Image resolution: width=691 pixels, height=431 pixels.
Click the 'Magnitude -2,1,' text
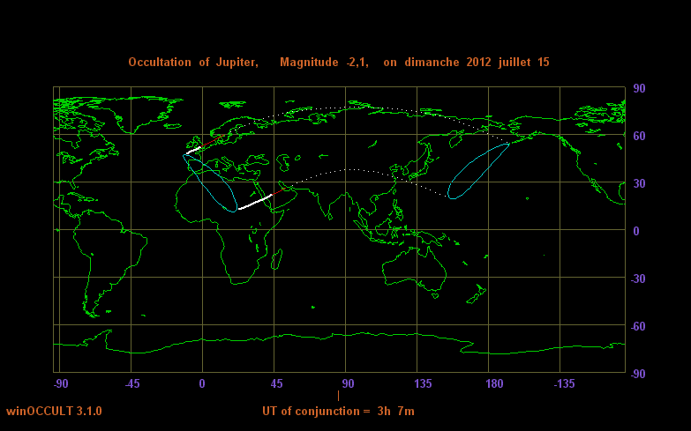(x=324, y=63)
